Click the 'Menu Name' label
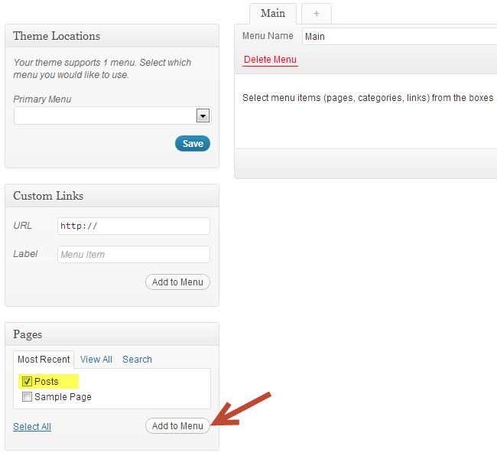The height and width of the screenshot is (456, 497). (x=268, y=36)
